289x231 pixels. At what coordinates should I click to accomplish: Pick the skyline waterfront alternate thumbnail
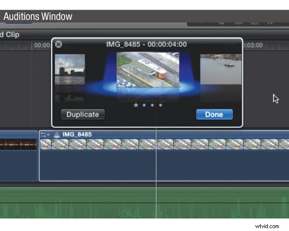point(70,69)
